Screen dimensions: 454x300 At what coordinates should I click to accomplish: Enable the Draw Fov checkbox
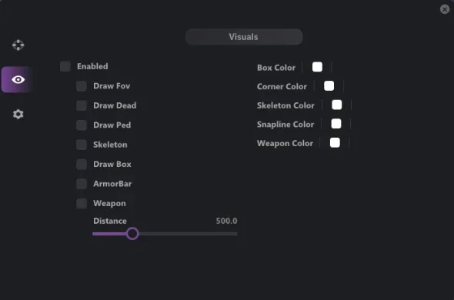[82, 86]
